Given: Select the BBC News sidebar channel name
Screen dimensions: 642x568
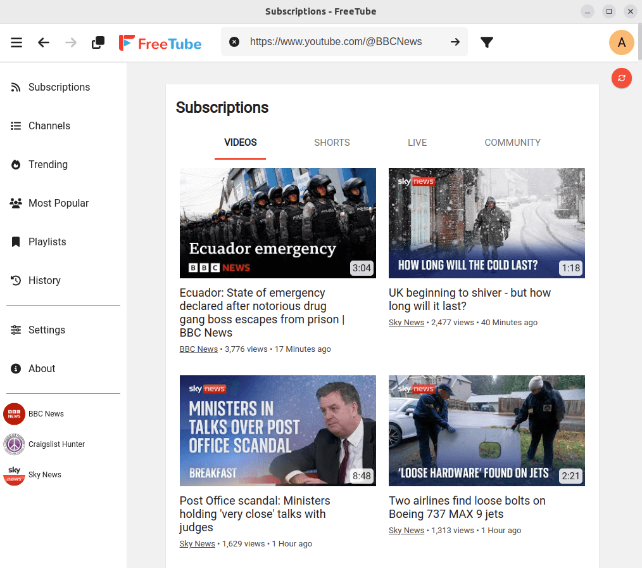Looking at the screenshot, I should [x=46, y=414].
